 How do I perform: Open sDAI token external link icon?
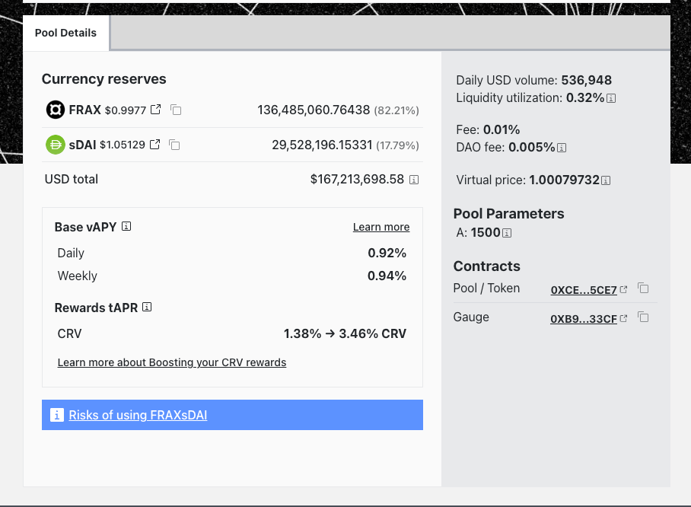(155, 145)
